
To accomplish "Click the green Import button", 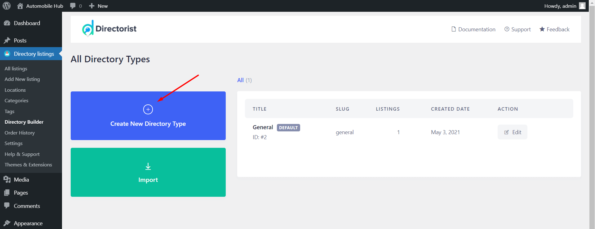I will (148, 172).
